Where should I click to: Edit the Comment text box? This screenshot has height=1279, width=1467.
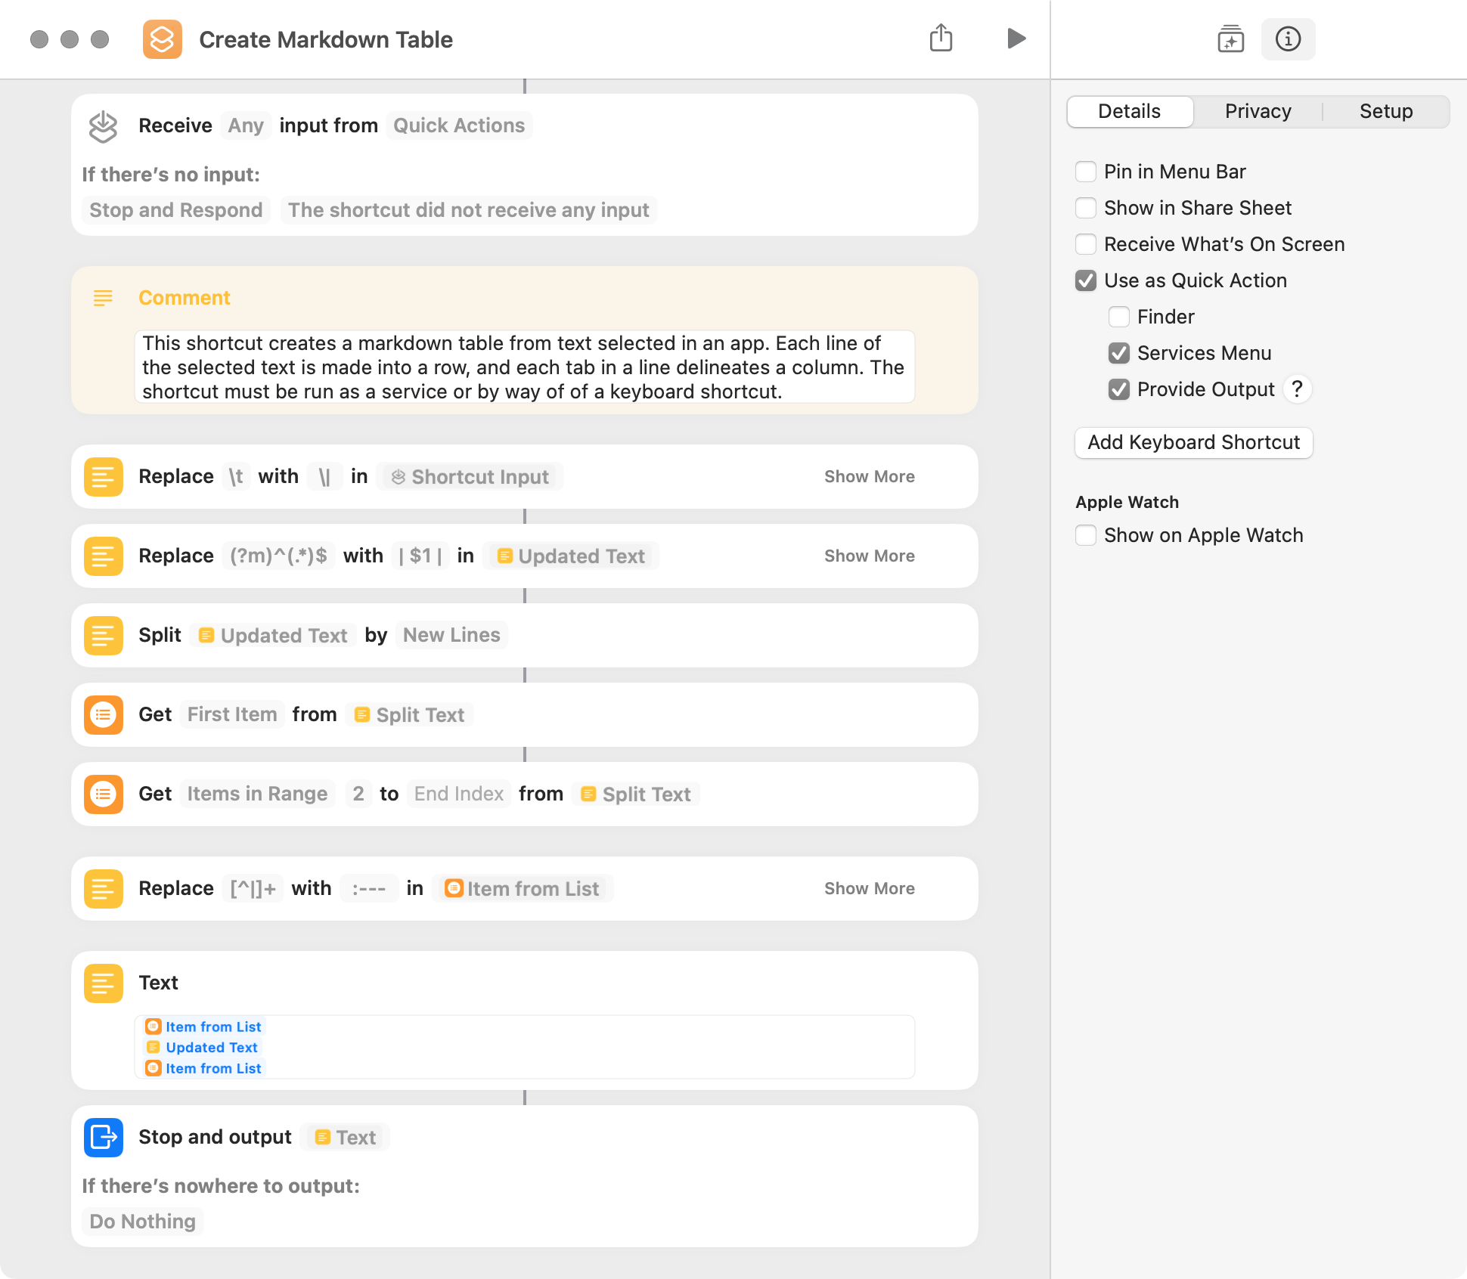pos(525,367)
